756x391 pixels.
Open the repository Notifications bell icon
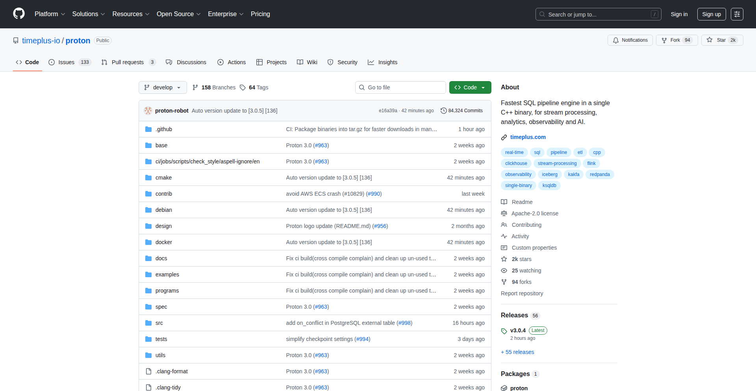coord(616,40)
